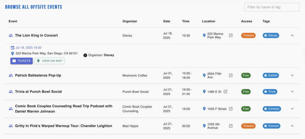Open external link icon next to 1485 E St
305x139 pixels.
(225, 92)
